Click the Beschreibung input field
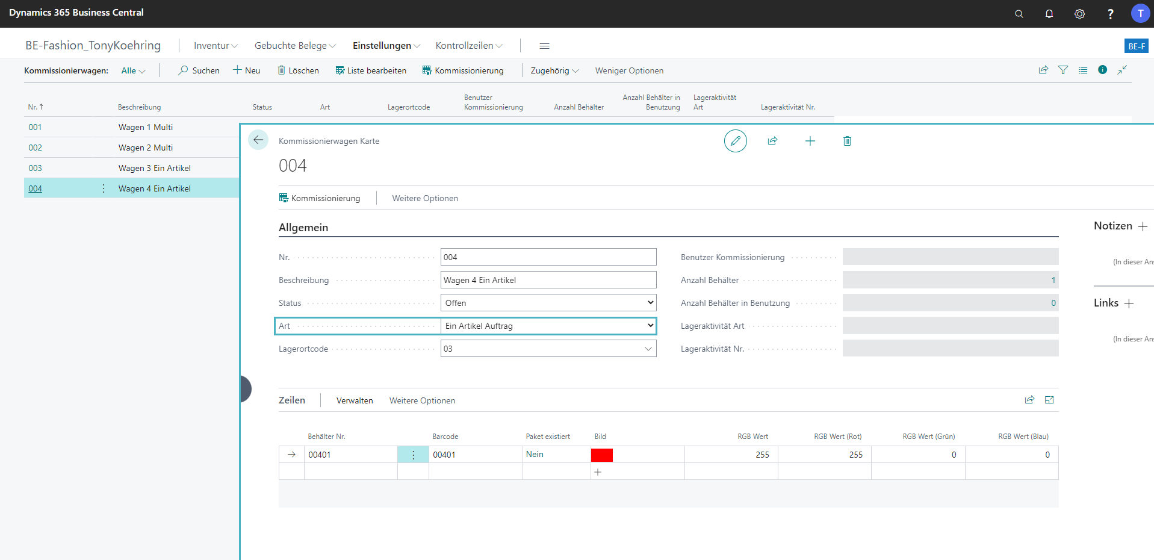 [x=548, y=280]
